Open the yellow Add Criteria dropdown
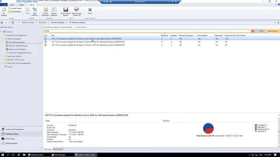Image resolution: width=280 pixels, height=157 pixels. pos(273,31)
